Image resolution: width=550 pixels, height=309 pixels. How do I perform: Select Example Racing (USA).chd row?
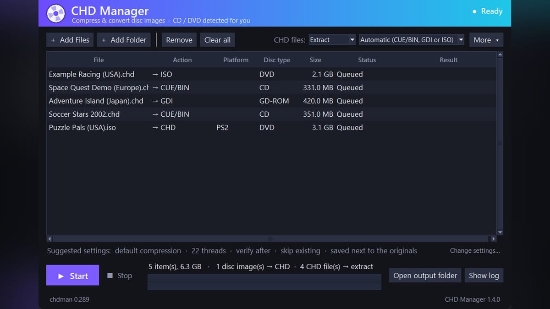tap(271, 74)
